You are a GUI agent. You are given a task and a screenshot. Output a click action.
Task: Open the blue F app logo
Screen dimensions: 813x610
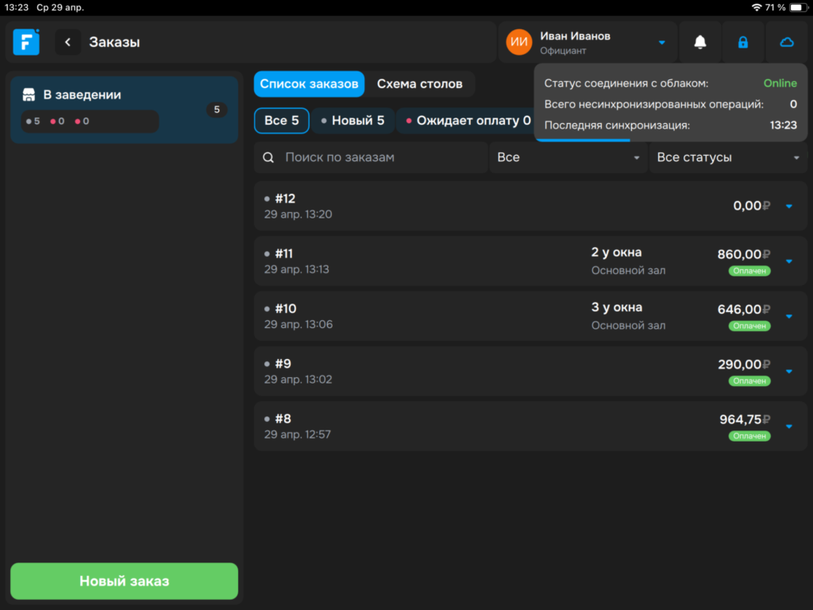[26, 42]
